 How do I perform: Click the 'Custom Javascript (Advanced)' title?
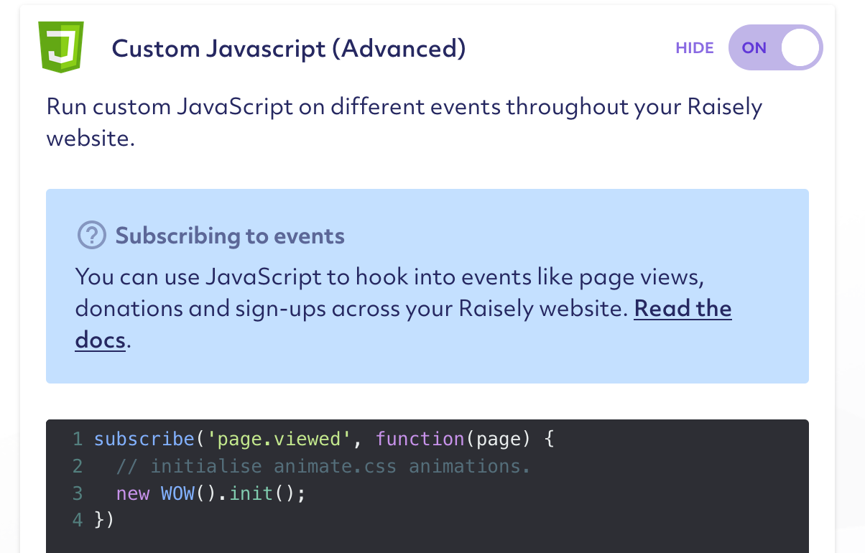(289, 49)
